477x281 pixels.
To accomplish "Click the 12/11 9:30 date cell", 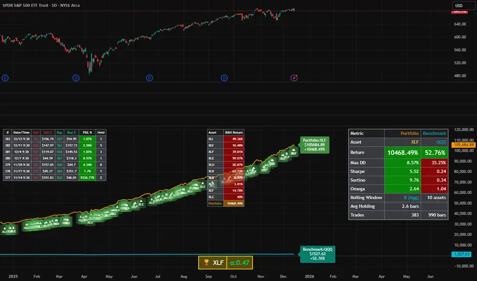I will tap(21, 145).
